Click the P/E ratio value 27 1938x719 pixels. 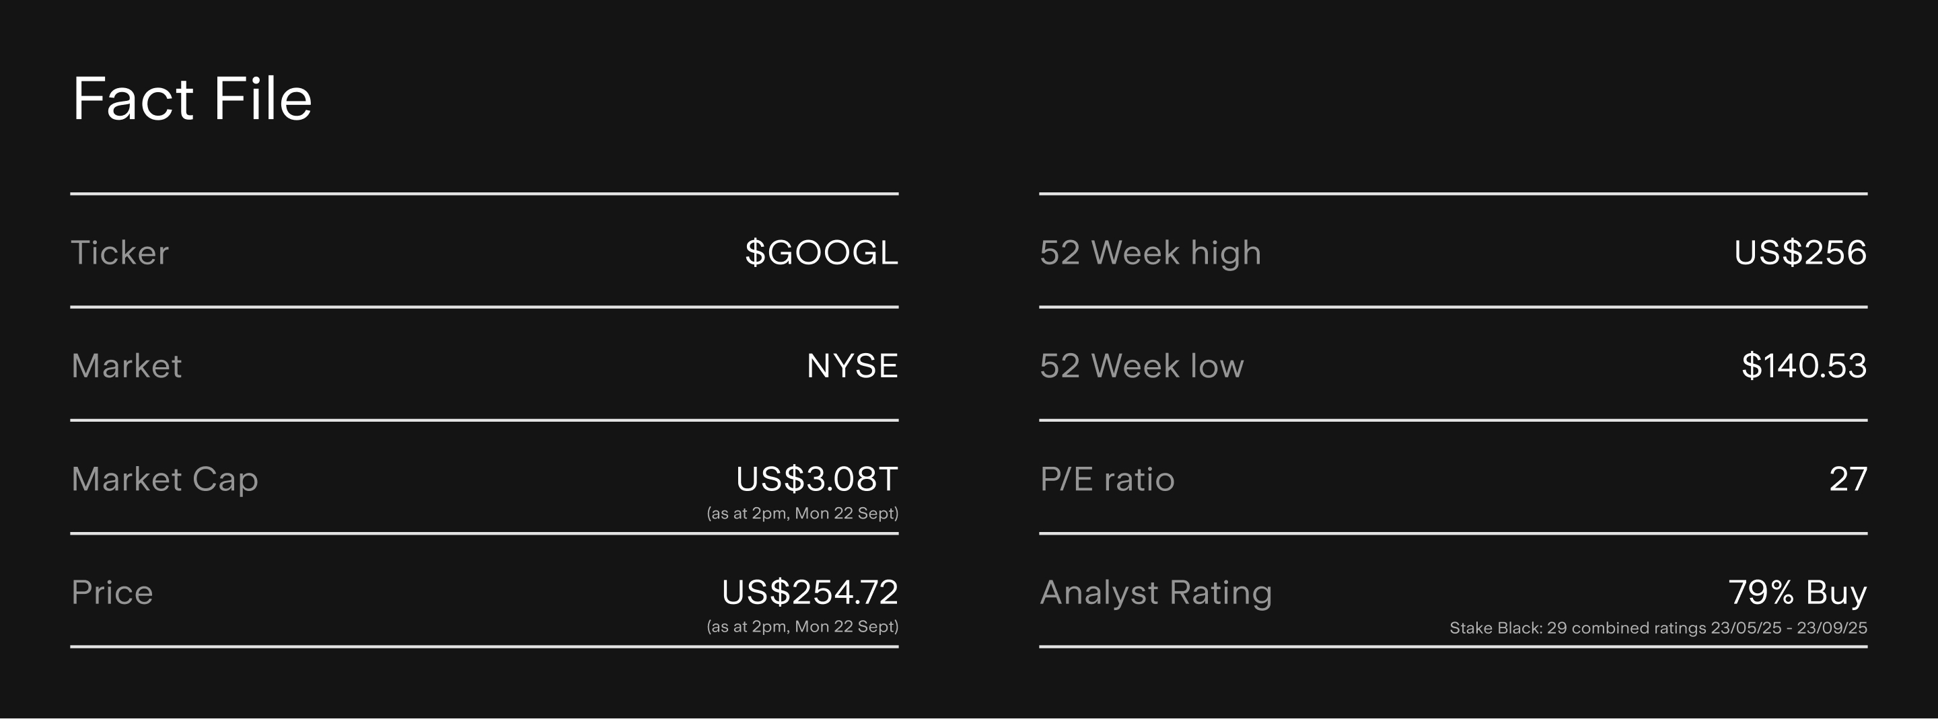(1848, 479)
